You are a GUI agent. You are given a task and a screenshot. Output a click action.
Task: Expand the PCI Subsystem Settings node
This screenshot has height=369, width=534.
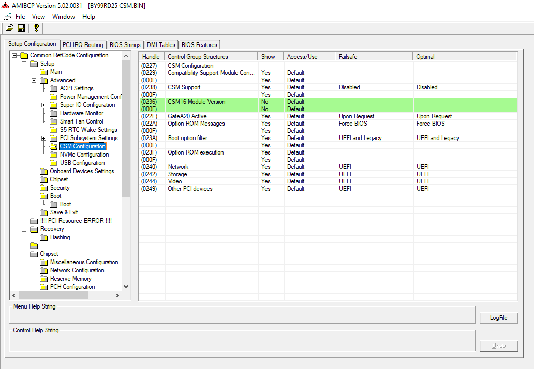click(x=43, y=138)
